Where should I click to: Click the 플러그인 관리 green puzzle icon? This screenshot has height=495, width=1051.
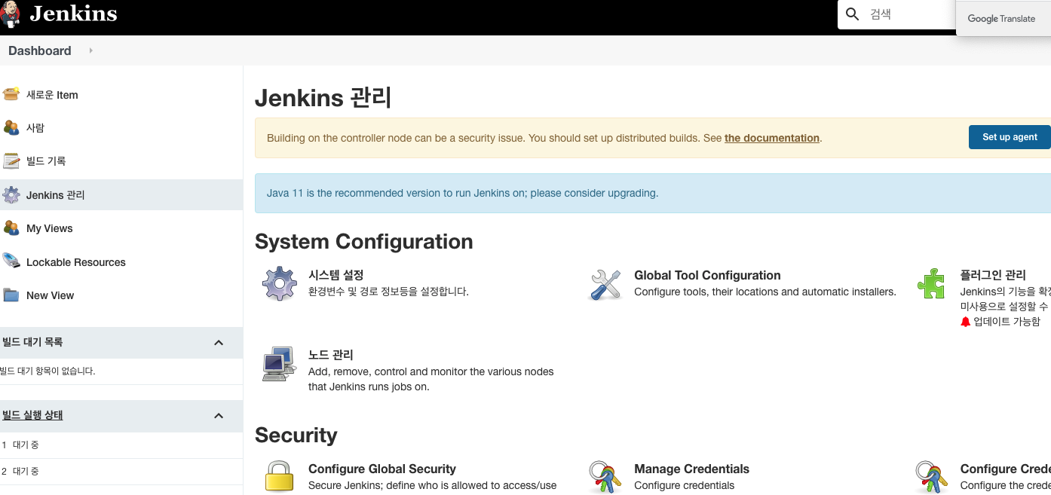point(931,284)
